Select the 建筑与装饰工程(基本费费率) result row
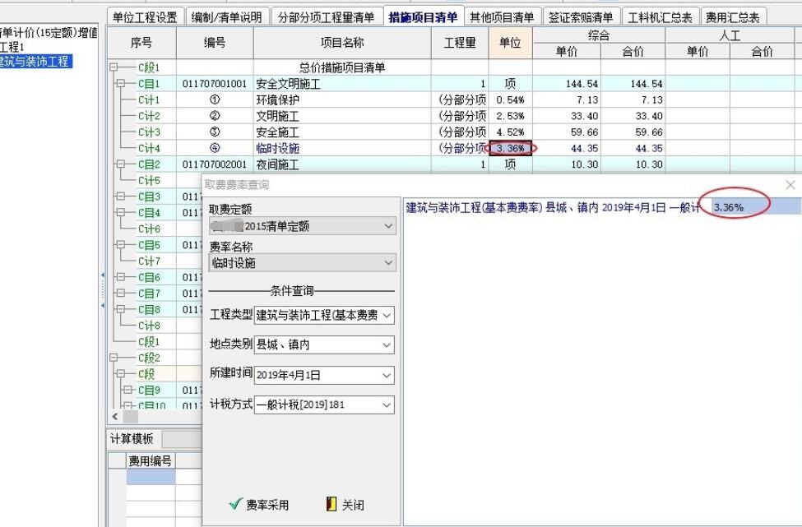 point(602,207)
